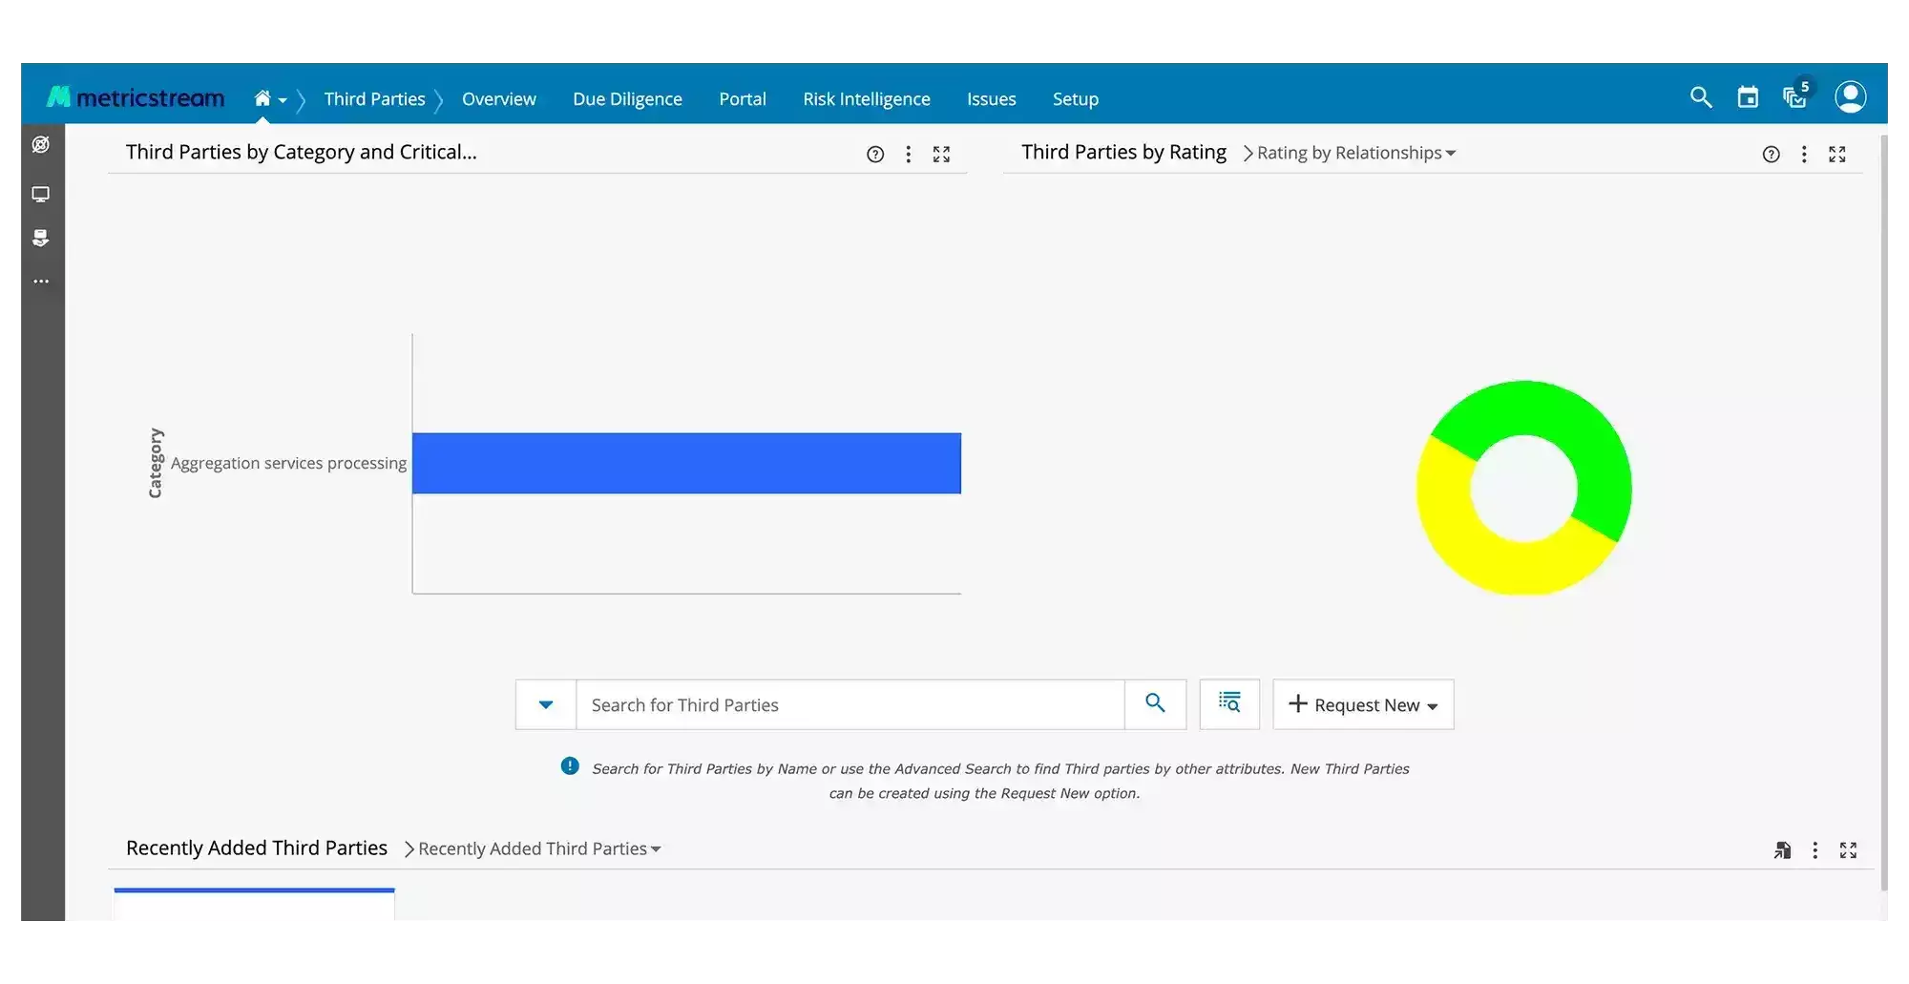Viewport: 1909px width, 984px height.
Task: Click the Category axis label
Action: pyautogui.click(x=156, y=463)
